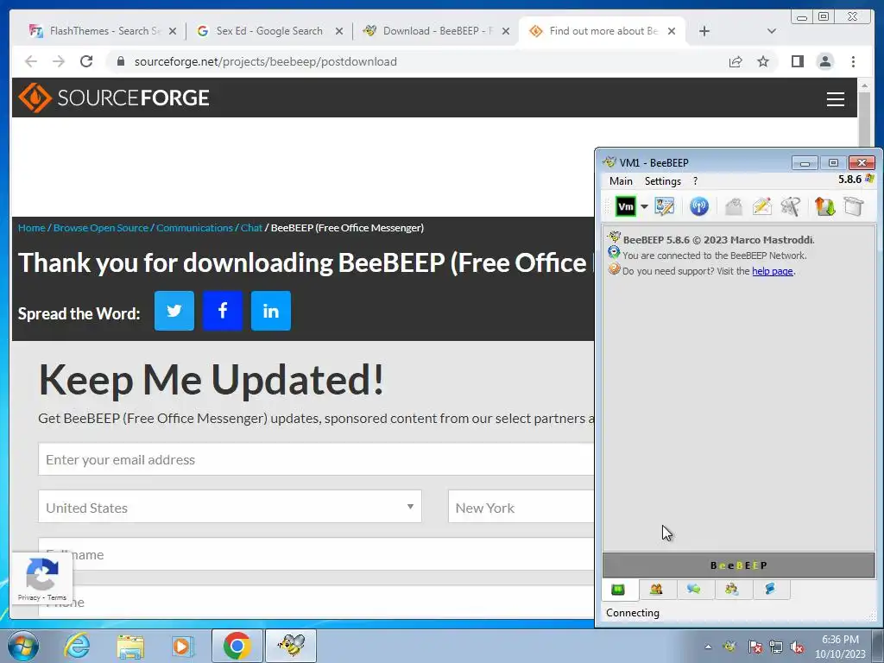Go back in Chrome
The height and width of the screenshot is (663, 884).
tap(31, 61)
